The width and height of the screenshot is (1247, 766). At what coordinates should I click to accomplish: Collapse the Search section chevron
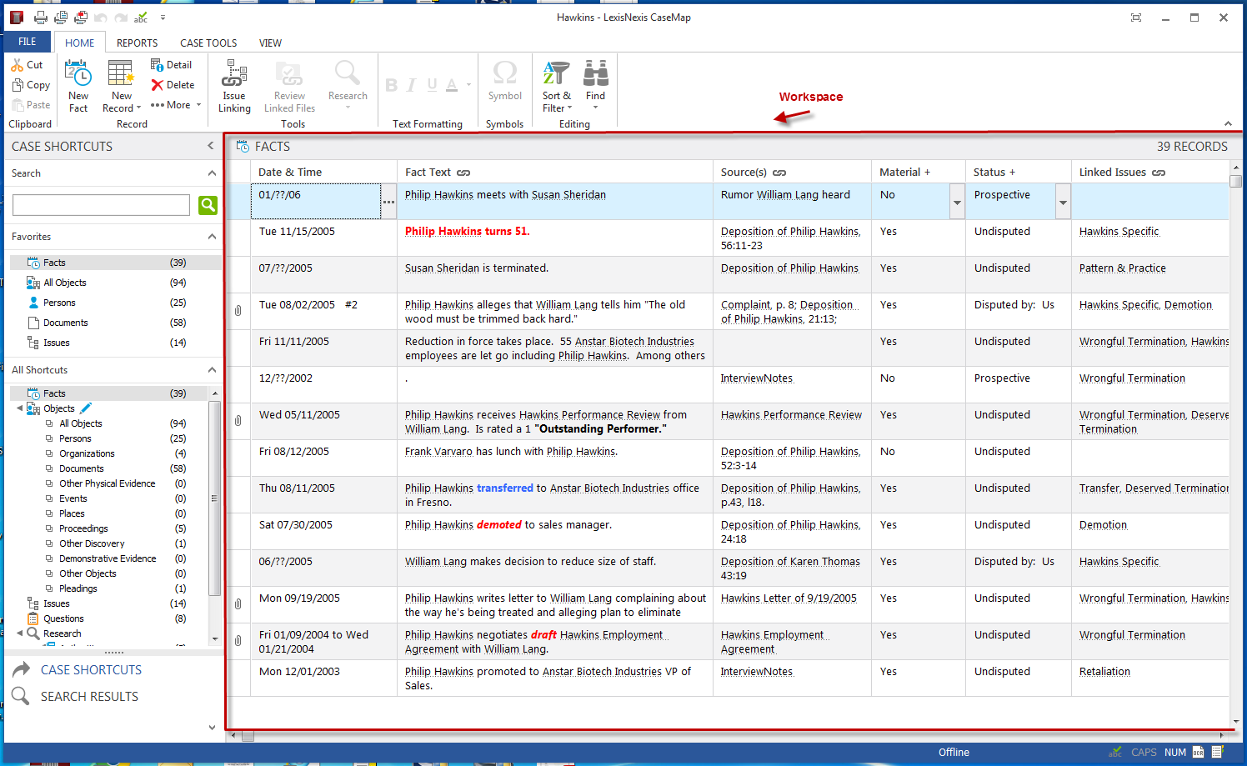point(212,173)
